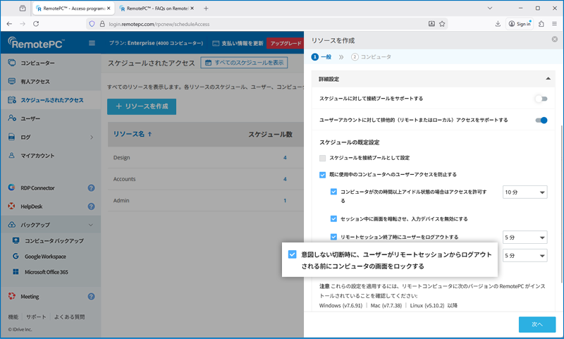Click the Admin resource row

point(206,201)
